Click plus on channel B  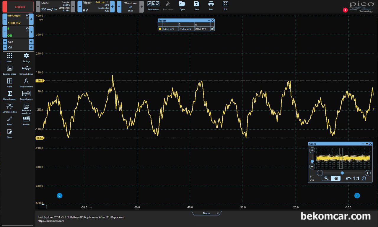pos(31,32)
